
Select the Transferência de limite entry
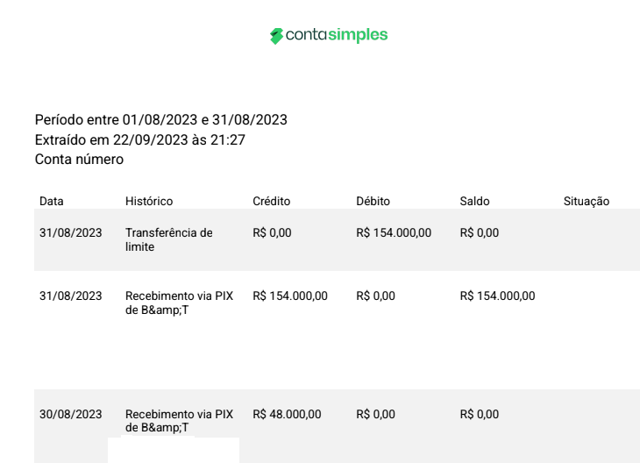pos(169,239)
